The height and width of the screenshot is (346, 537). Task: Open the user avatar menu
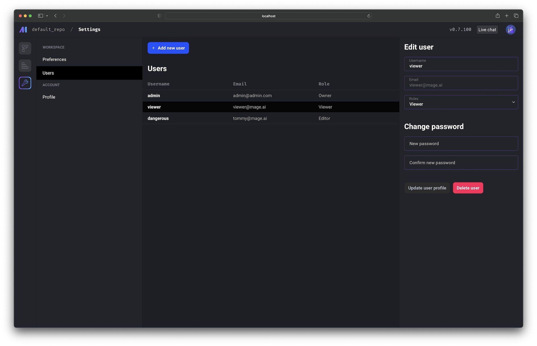[510, 30]
